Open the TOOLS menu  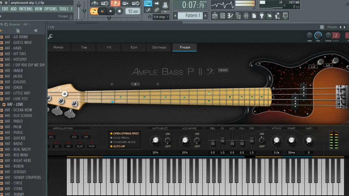coord(64,9)
